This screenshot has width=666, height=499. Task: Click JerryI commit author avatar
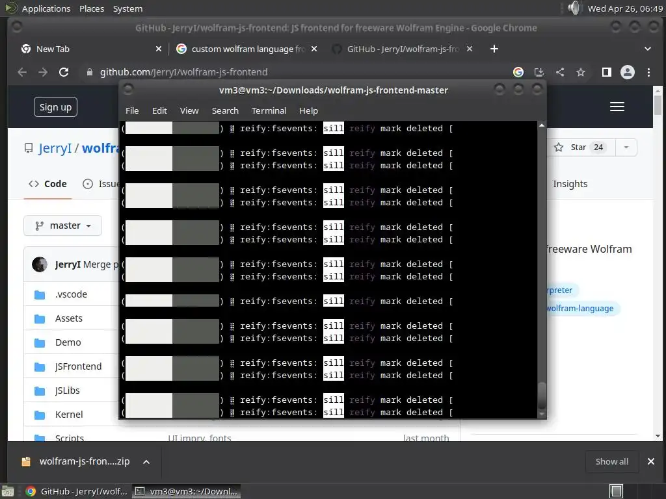point(40,264)
